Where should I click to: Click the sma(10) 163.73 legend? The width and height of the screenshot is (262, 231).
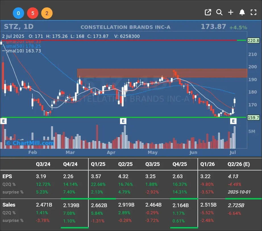(x=23, y=51)
